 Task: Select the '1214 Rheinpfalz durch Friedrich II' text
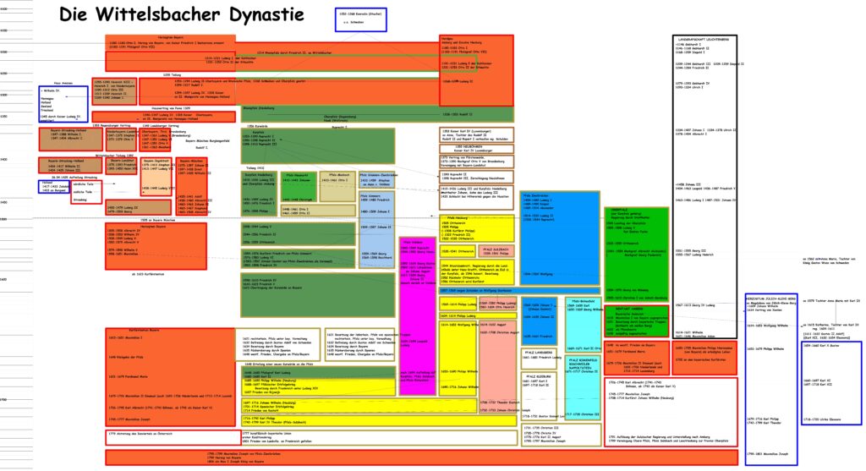click(x=294, y=53)
